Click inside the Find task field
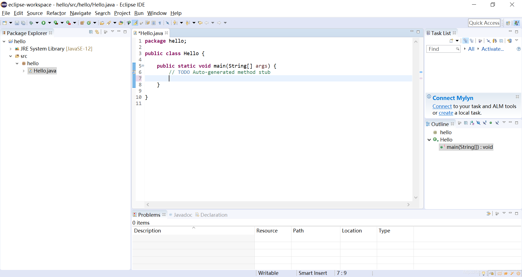The image size is (522, 277). point(442,49)
